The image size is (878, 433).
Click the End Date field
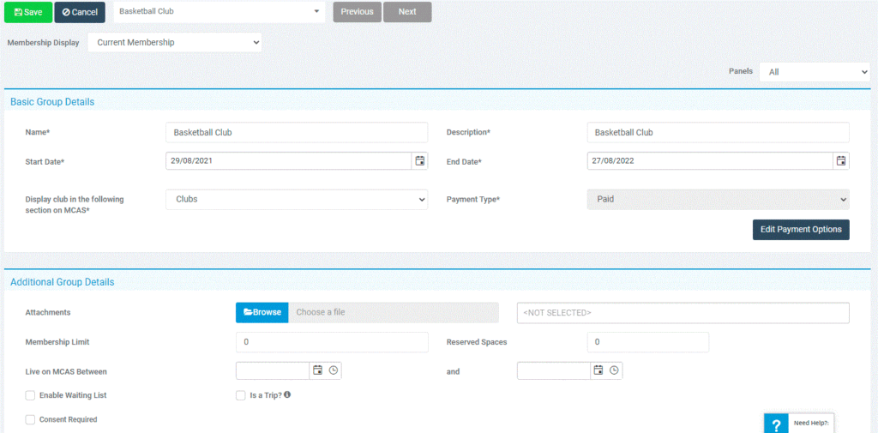pos(710,160)
